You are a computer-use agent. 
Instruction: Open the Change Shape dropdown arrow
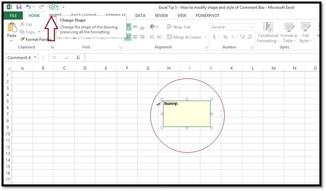click(x=57, y=7)
